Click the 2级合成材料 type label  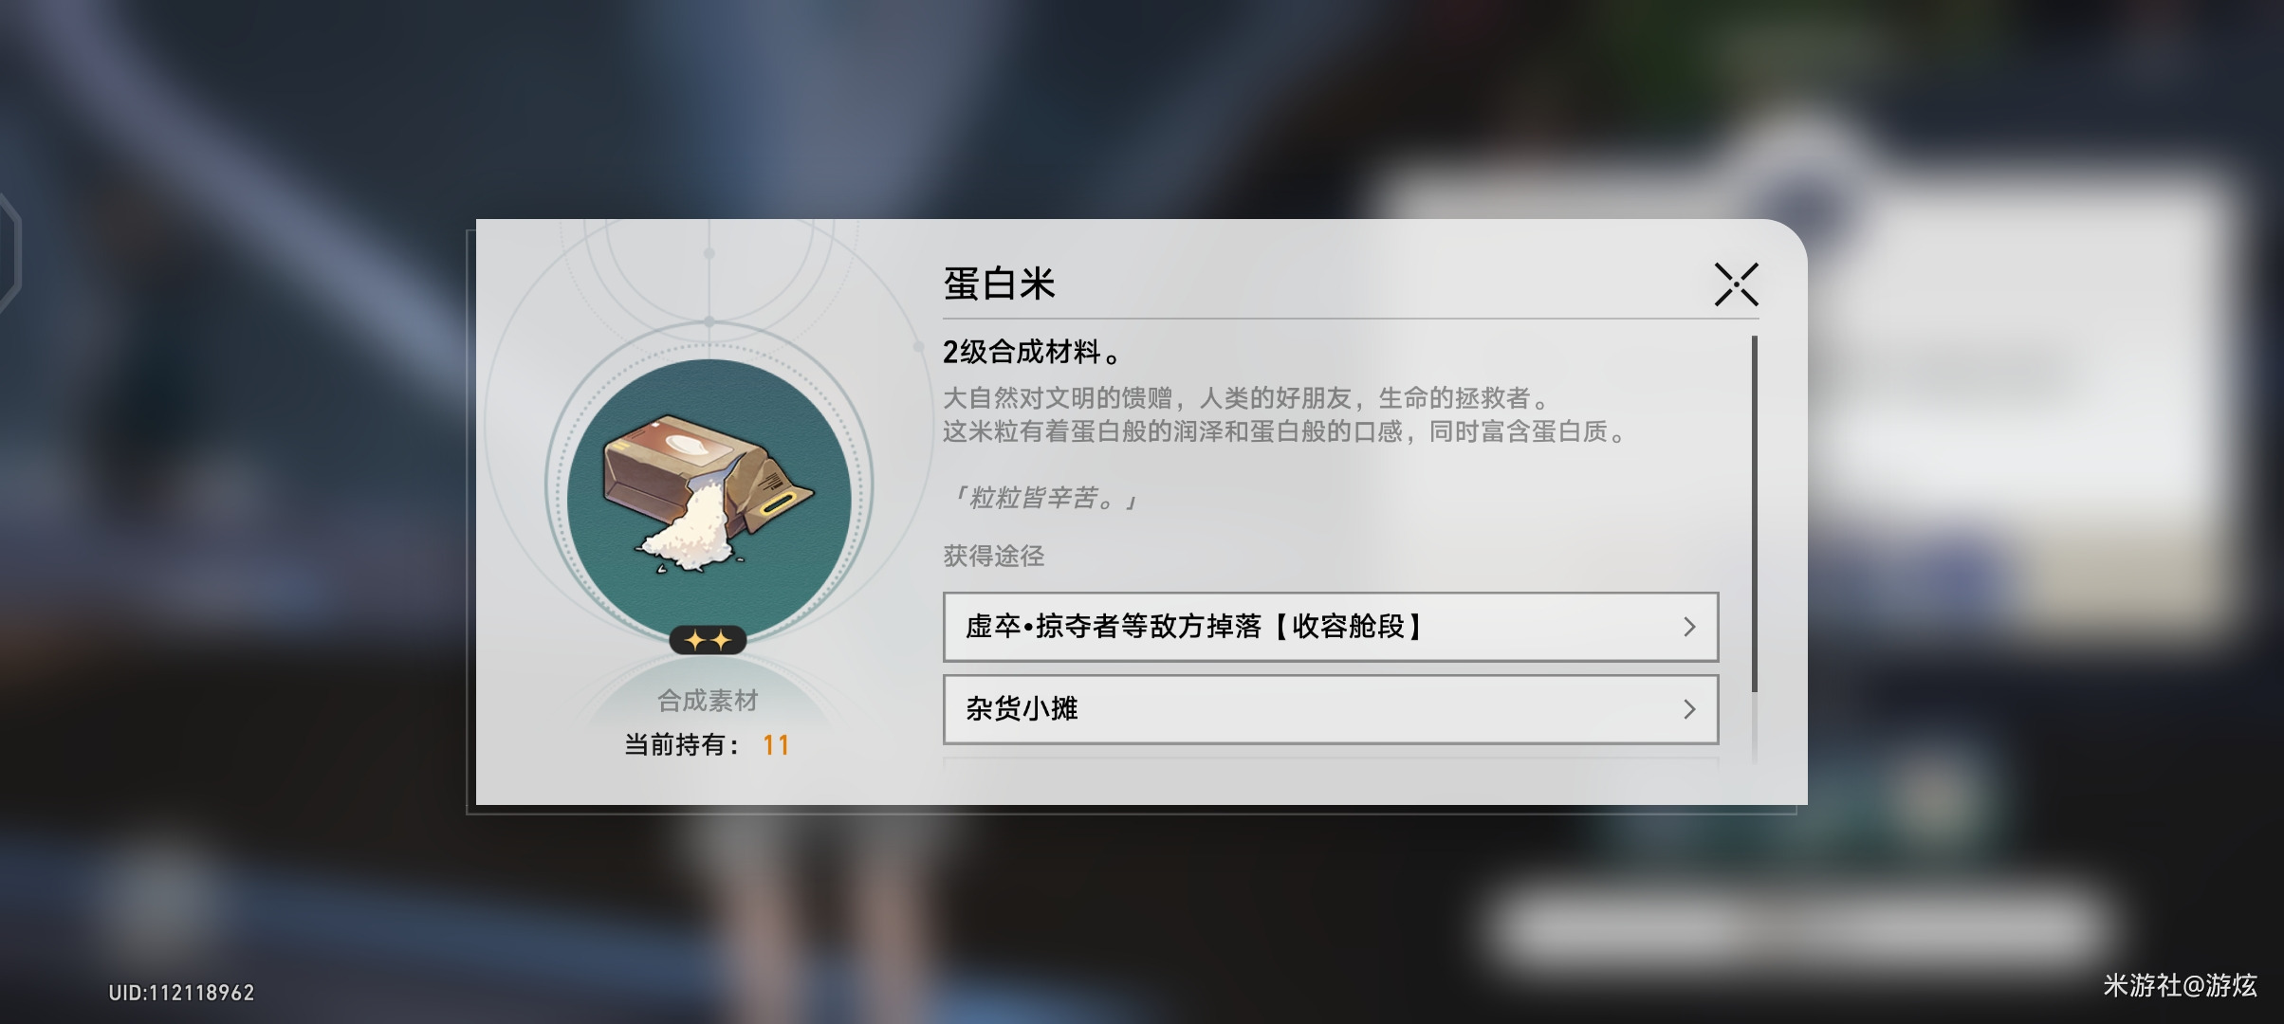[1032, 352]
